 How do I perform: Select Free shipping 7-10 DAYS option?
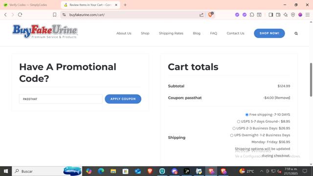[246, 115]
